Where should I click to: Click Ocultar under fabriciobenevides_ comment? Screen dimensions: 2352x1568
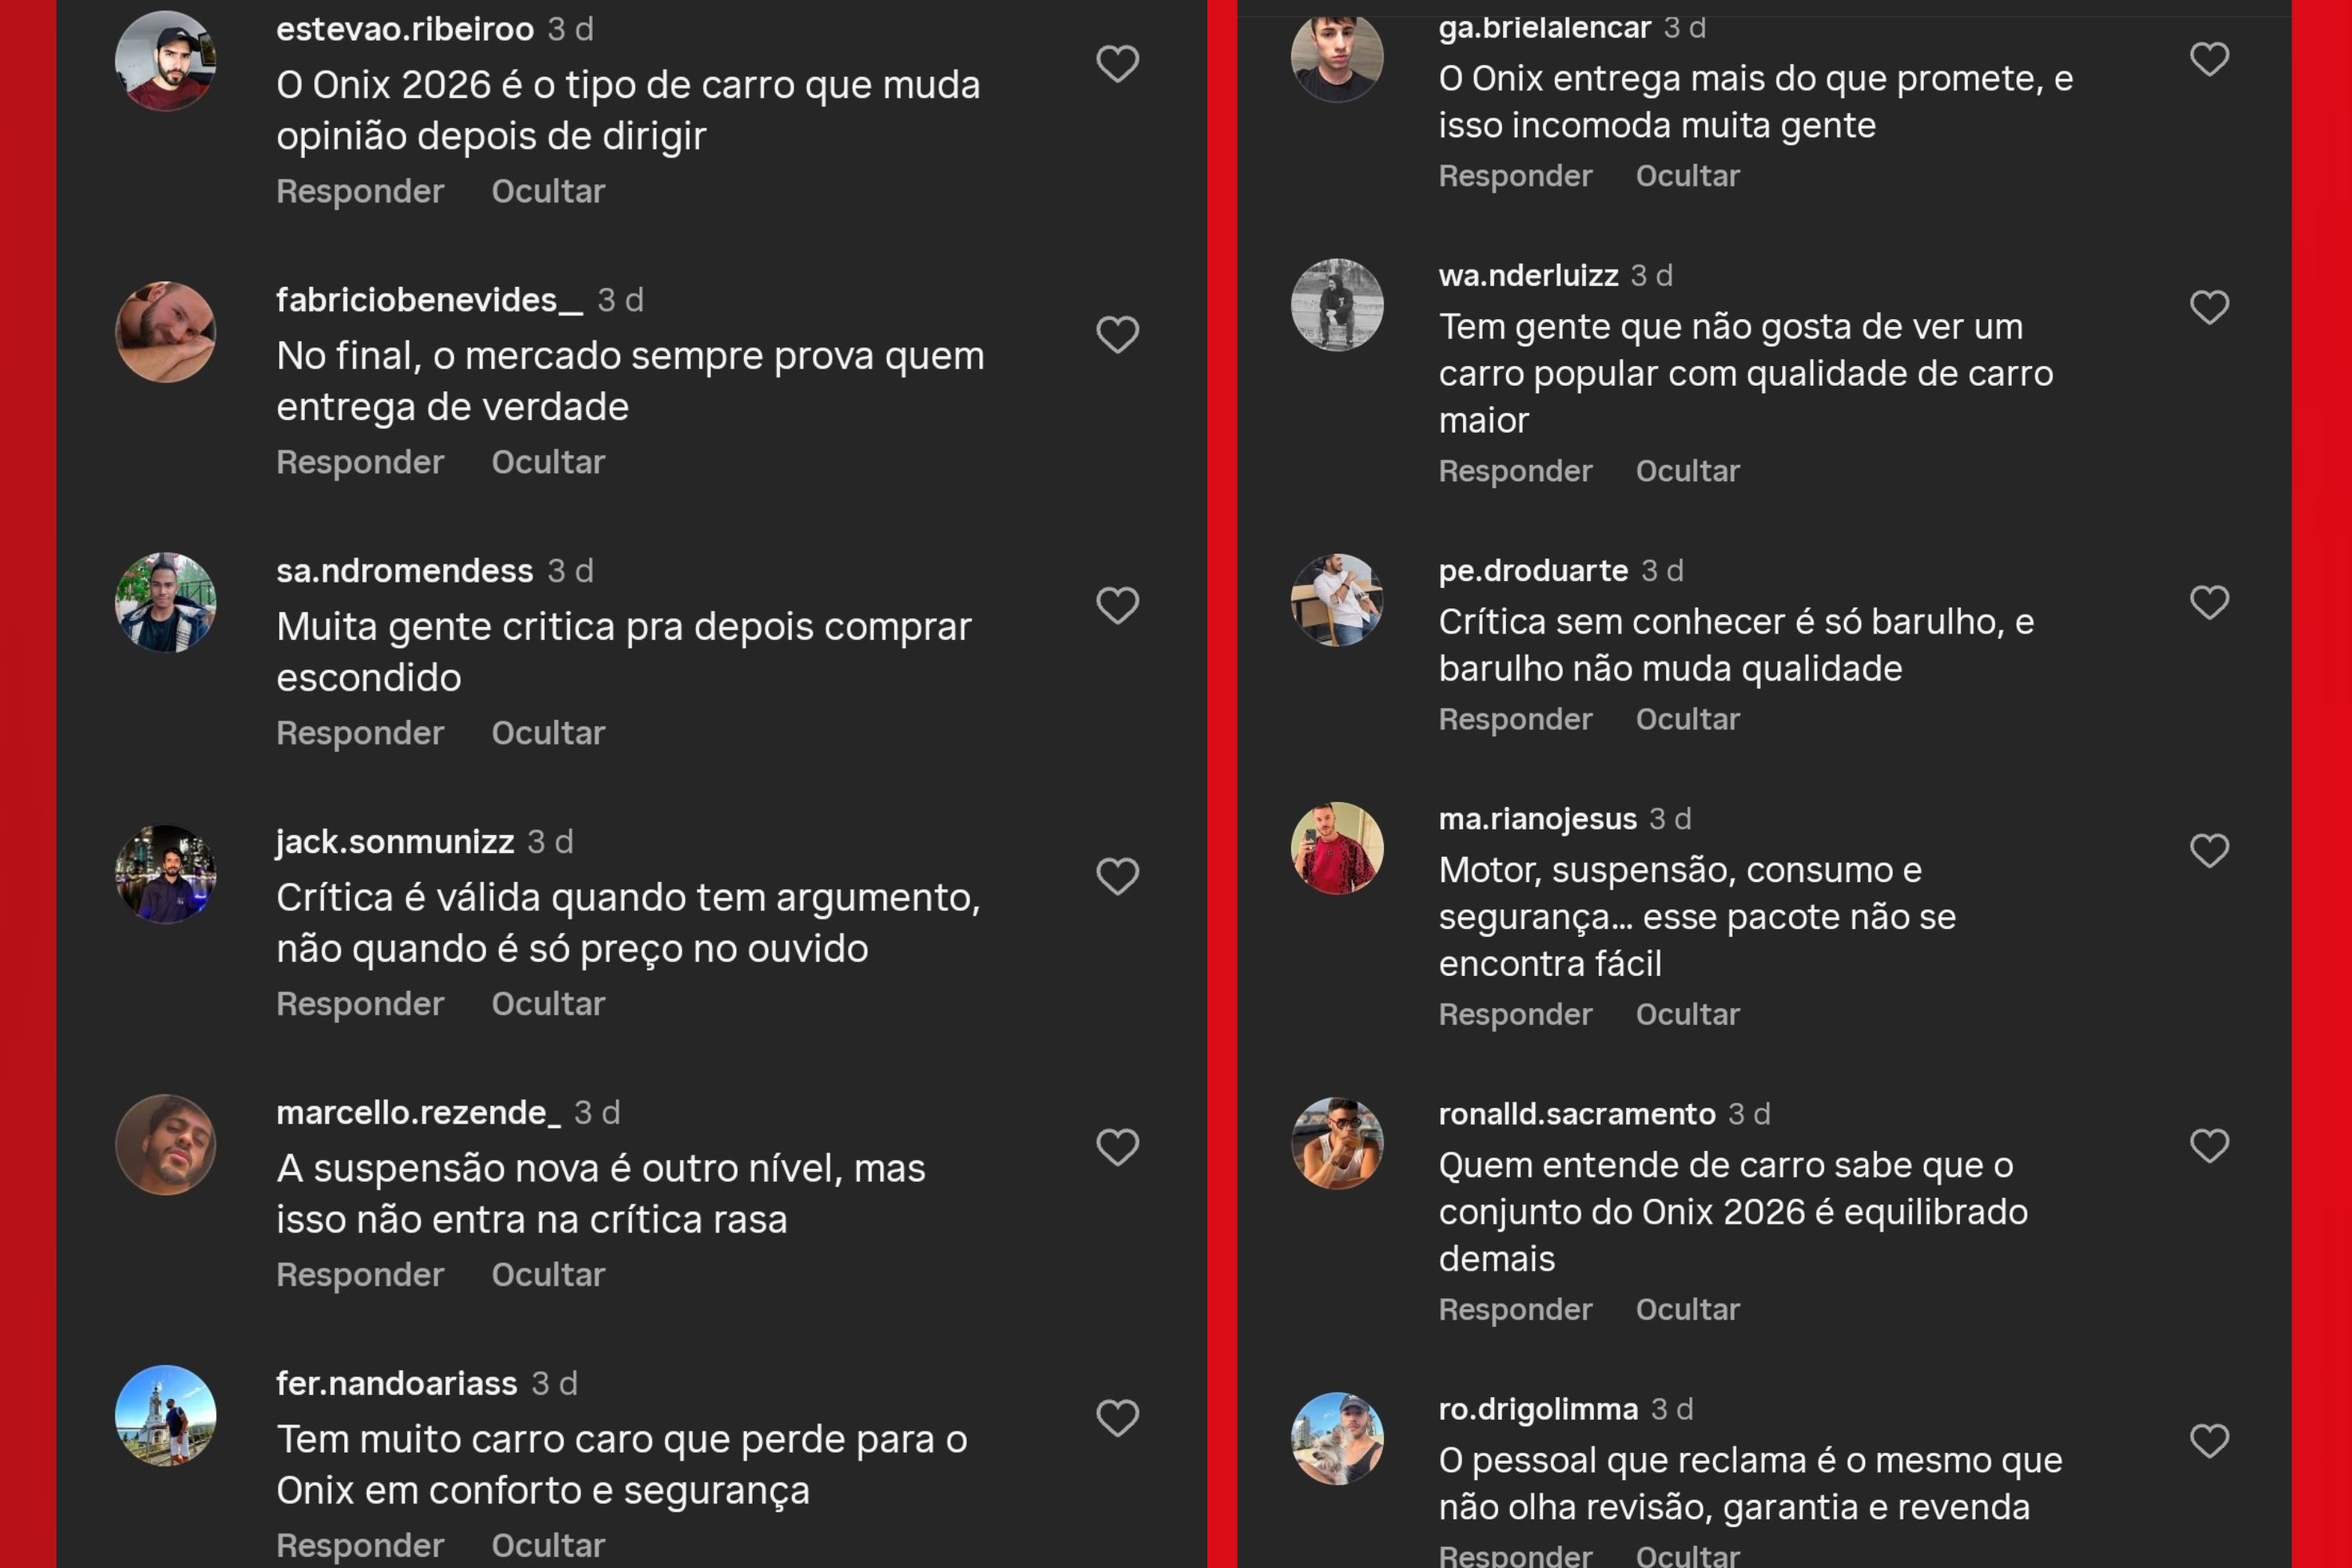[548, 462]
